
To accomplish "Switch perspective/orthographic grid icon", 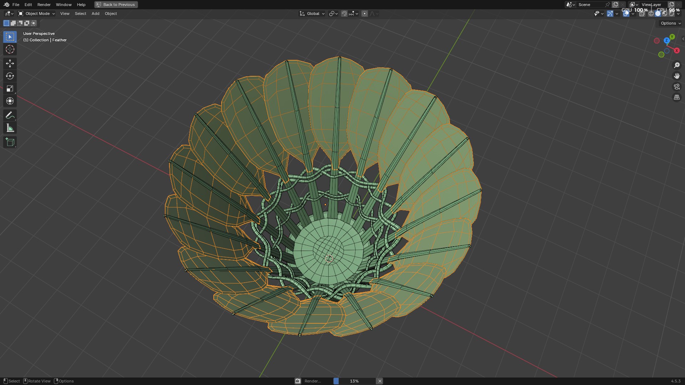I will coord(676,97).
